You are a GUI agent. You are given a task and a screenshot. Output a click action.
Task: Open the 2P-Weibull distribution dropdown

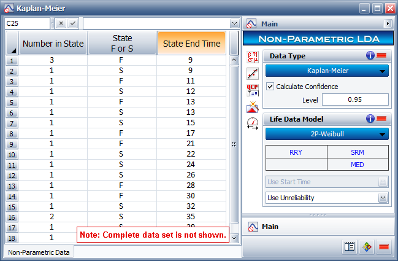pos(327,134)
